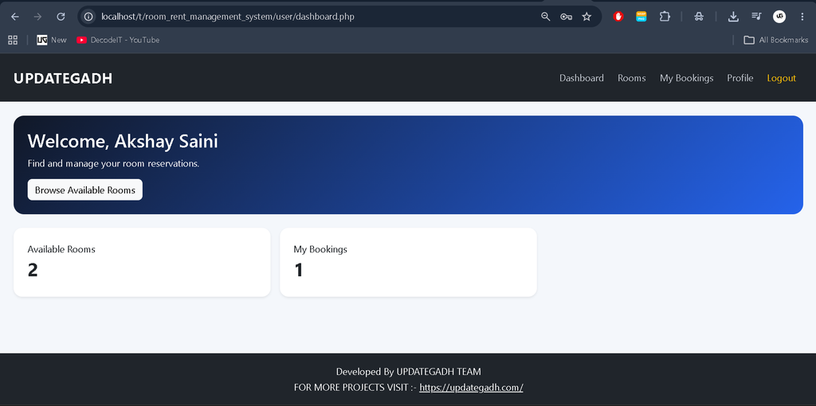Click the UPDATEGADH brand logo
The image size is (816, 406).
point(63,79)
